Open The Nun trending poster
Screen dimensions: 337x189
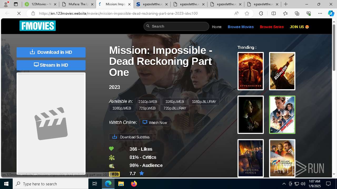(251, 115)
